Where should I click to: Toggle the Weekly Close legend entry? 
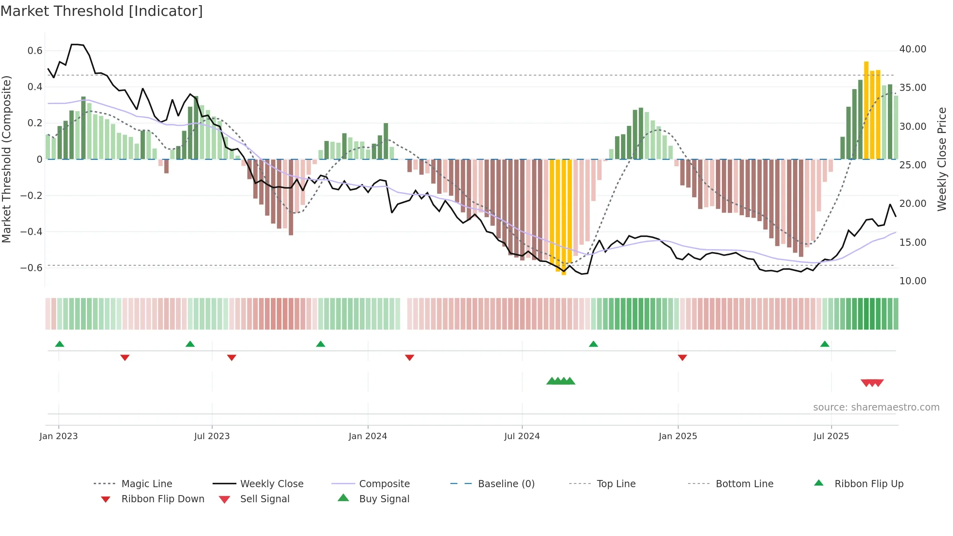tap(258, 484)
